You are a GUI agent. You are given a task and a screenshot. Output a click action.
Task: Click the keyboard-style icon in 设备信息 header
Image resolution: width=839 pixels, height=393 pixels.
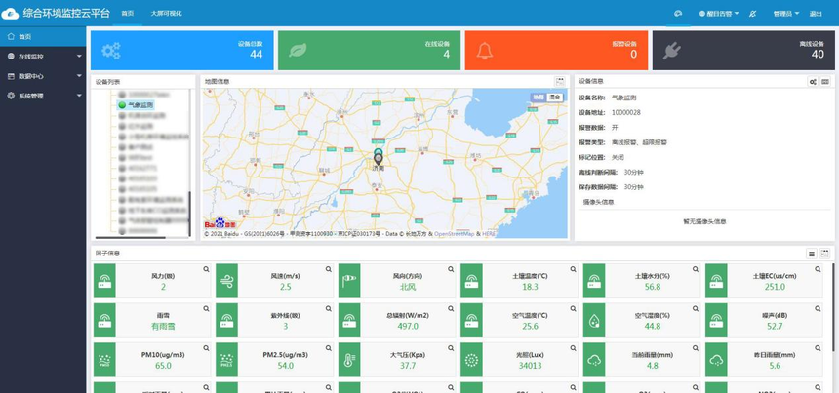click(x=825, y=81)
